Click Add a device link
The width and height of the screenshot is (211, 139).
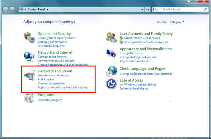[46, 79]
